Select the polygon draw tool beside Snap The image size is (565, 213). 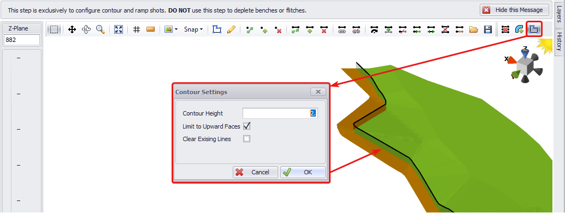(x=216, y=29)
